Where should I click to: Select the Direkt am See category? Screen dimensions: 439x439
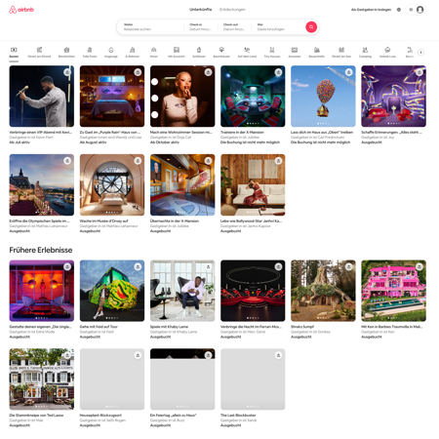[x=341, y=53]
